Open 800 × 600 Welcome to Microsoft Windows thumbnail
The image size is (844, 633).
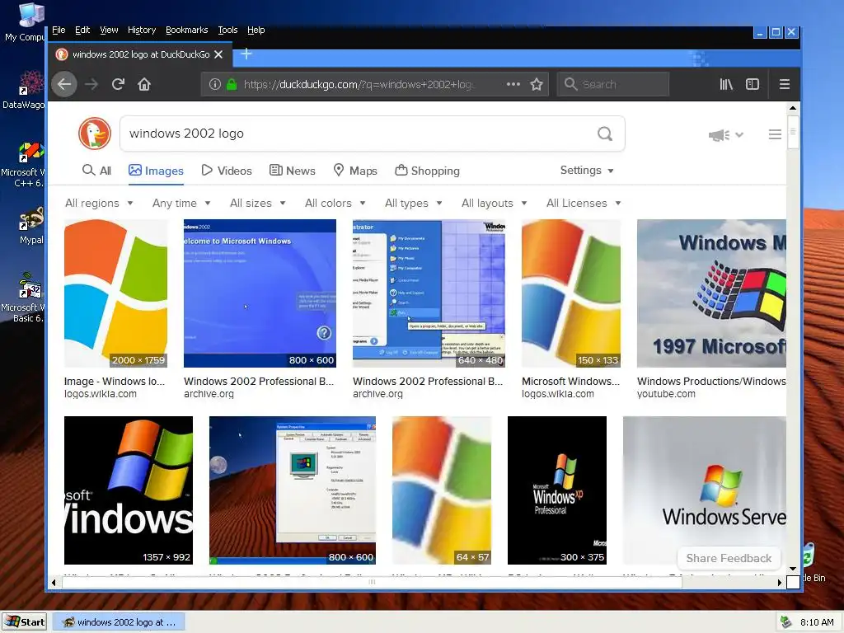coord(260,293)
